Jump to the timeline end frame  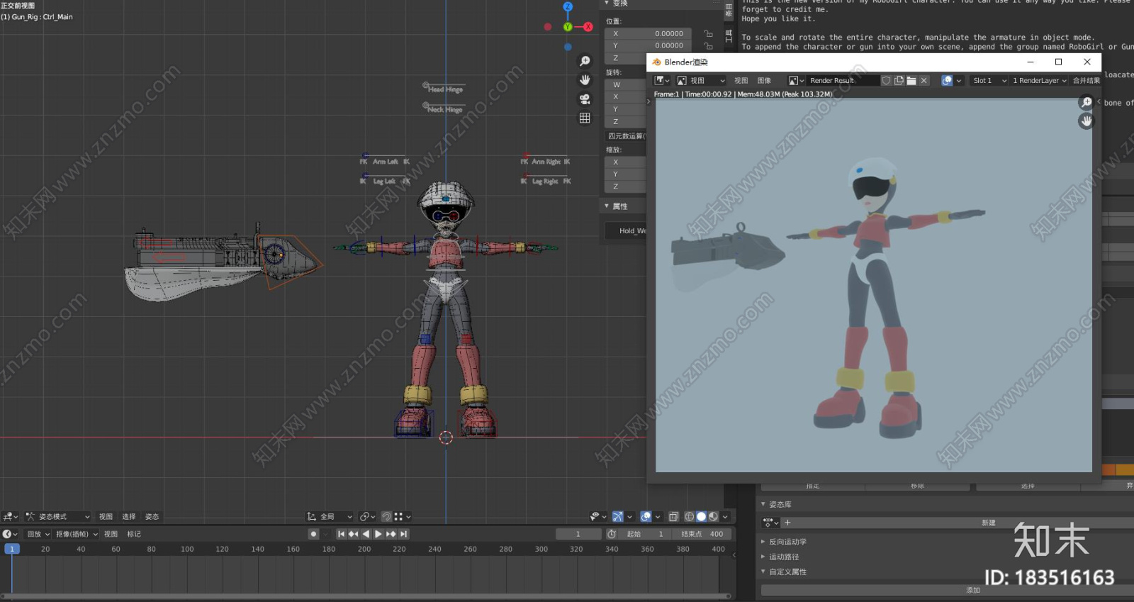[x=403, y=534]
